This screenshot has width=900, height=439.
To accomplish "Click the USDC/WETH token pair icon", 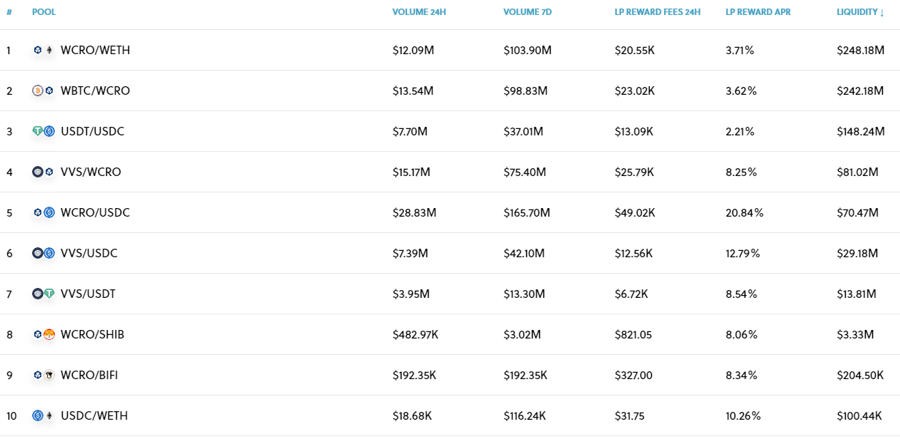I will pyautogui.click(x=44, y=415).
